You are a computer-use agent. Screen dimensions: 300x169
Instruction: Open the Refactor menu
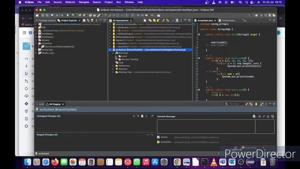pyautogui.click(x=70, y=2)
